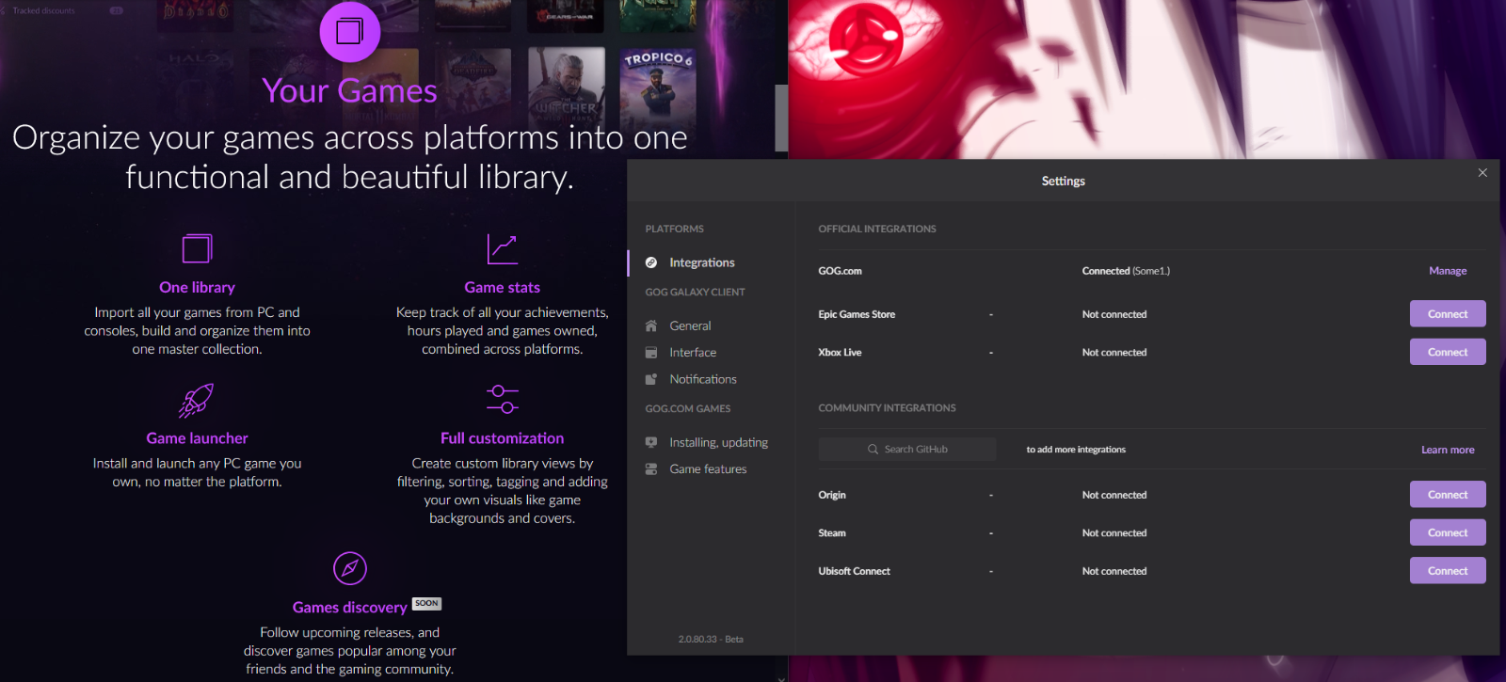Click the Game launcher rocket icon

(x=197, y=401)
